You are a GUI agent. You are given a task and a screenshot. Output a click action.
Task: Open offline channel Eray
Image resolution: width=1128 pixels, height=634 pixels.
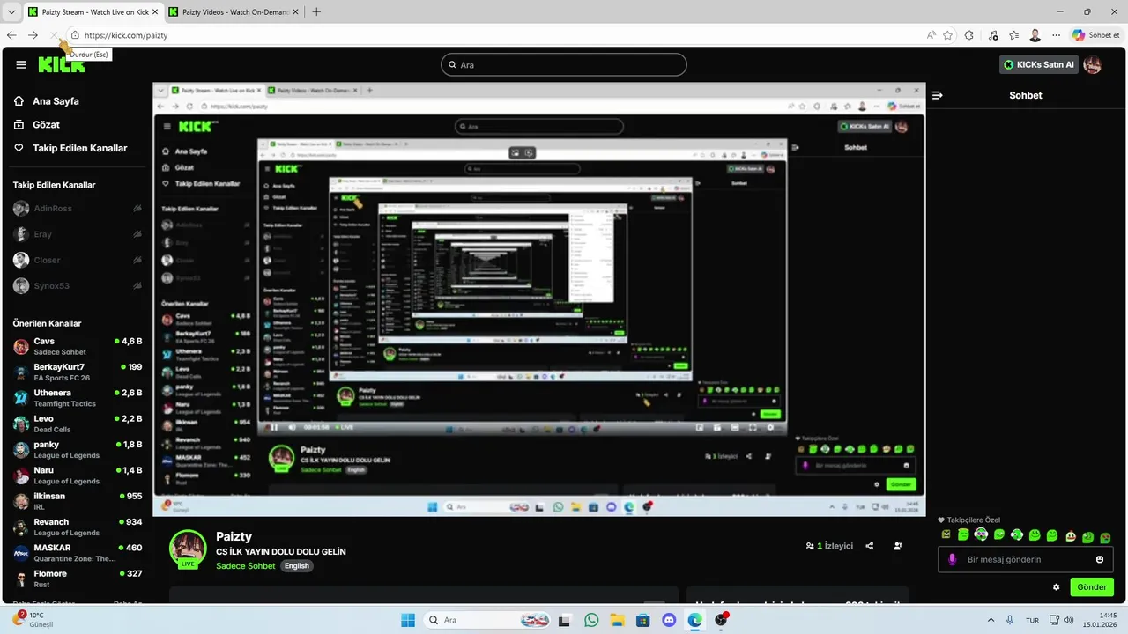tap(78, 234)
